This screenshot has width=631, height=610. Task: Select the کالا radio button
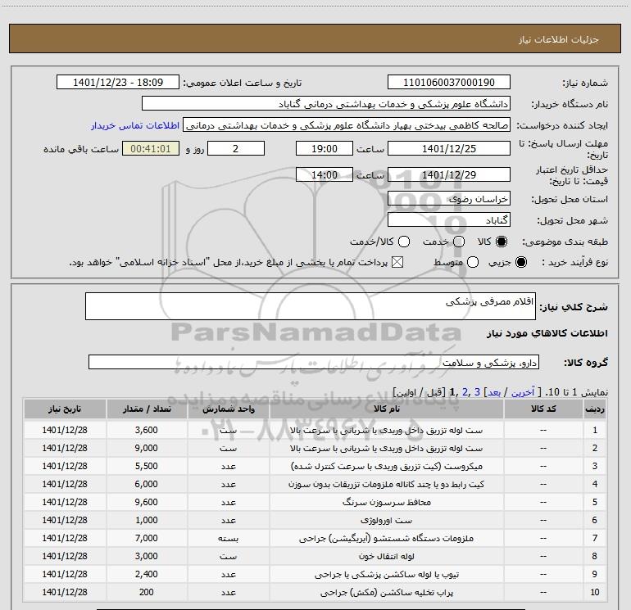pos(502,242)
